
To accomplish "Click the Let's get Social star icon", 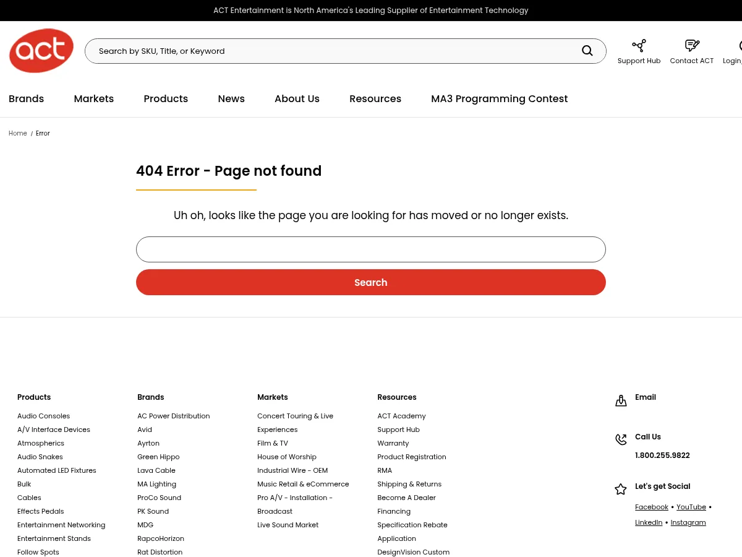I will (x=621, y=490).
